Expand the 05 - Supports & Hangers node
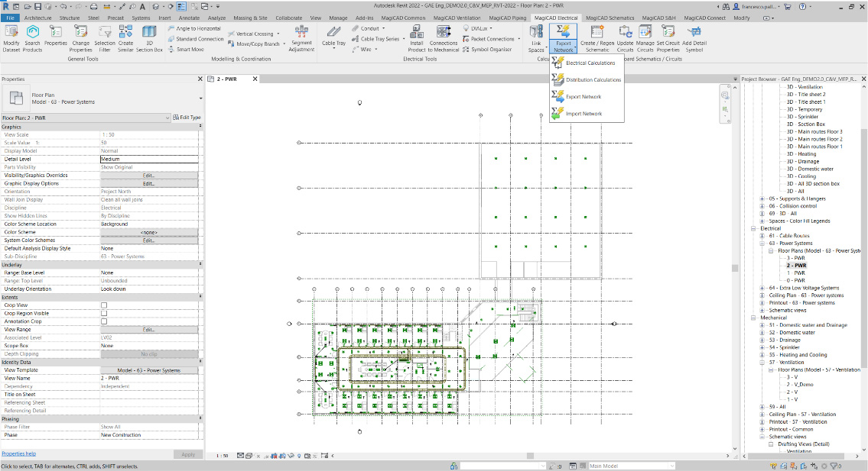 [x=762, y=198]
